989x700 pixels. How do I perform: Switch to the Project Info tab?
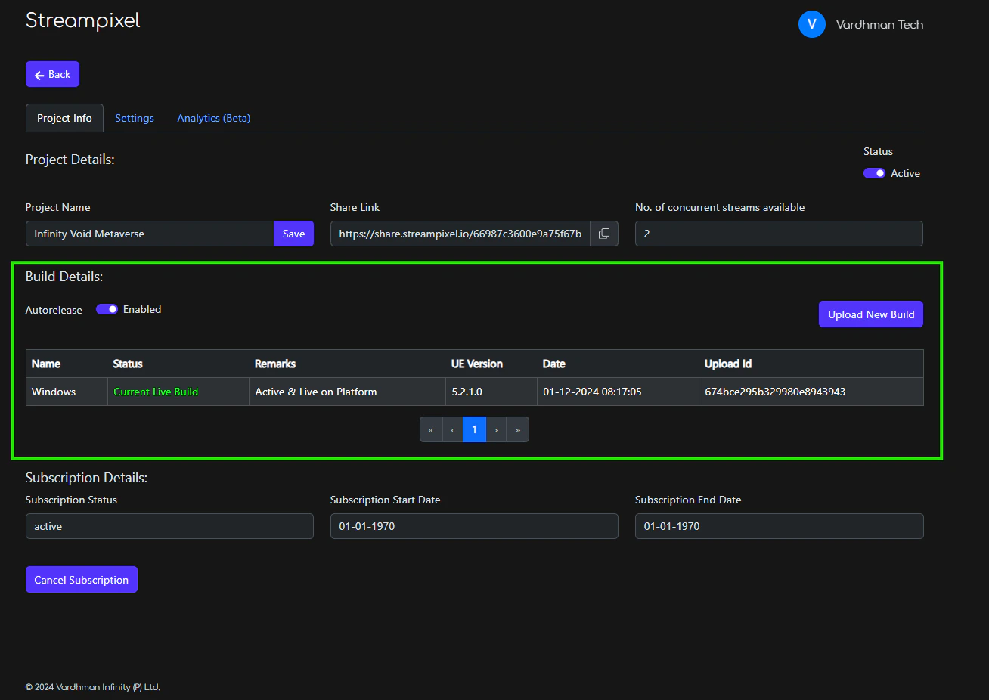[x=64, y=118]
